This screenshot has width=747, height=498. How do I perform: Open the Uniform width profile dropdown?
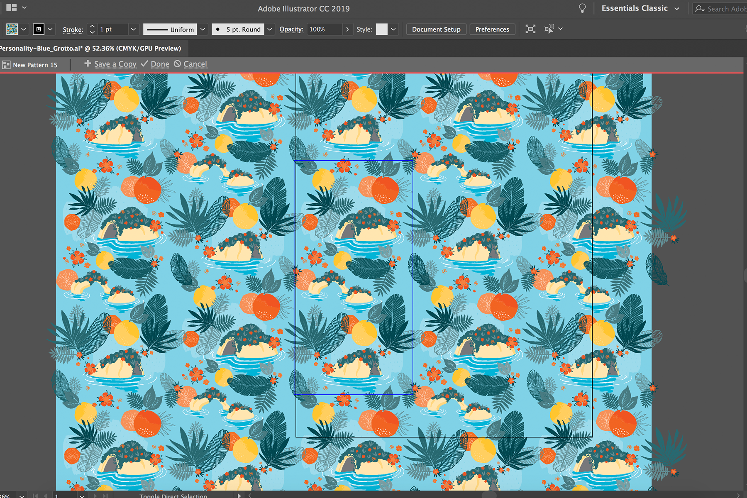203,29
